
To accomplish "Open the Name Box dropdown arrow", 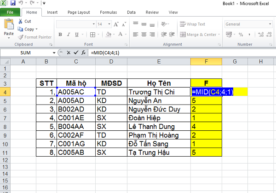I will pyautogui.click(x=57, y=53).
